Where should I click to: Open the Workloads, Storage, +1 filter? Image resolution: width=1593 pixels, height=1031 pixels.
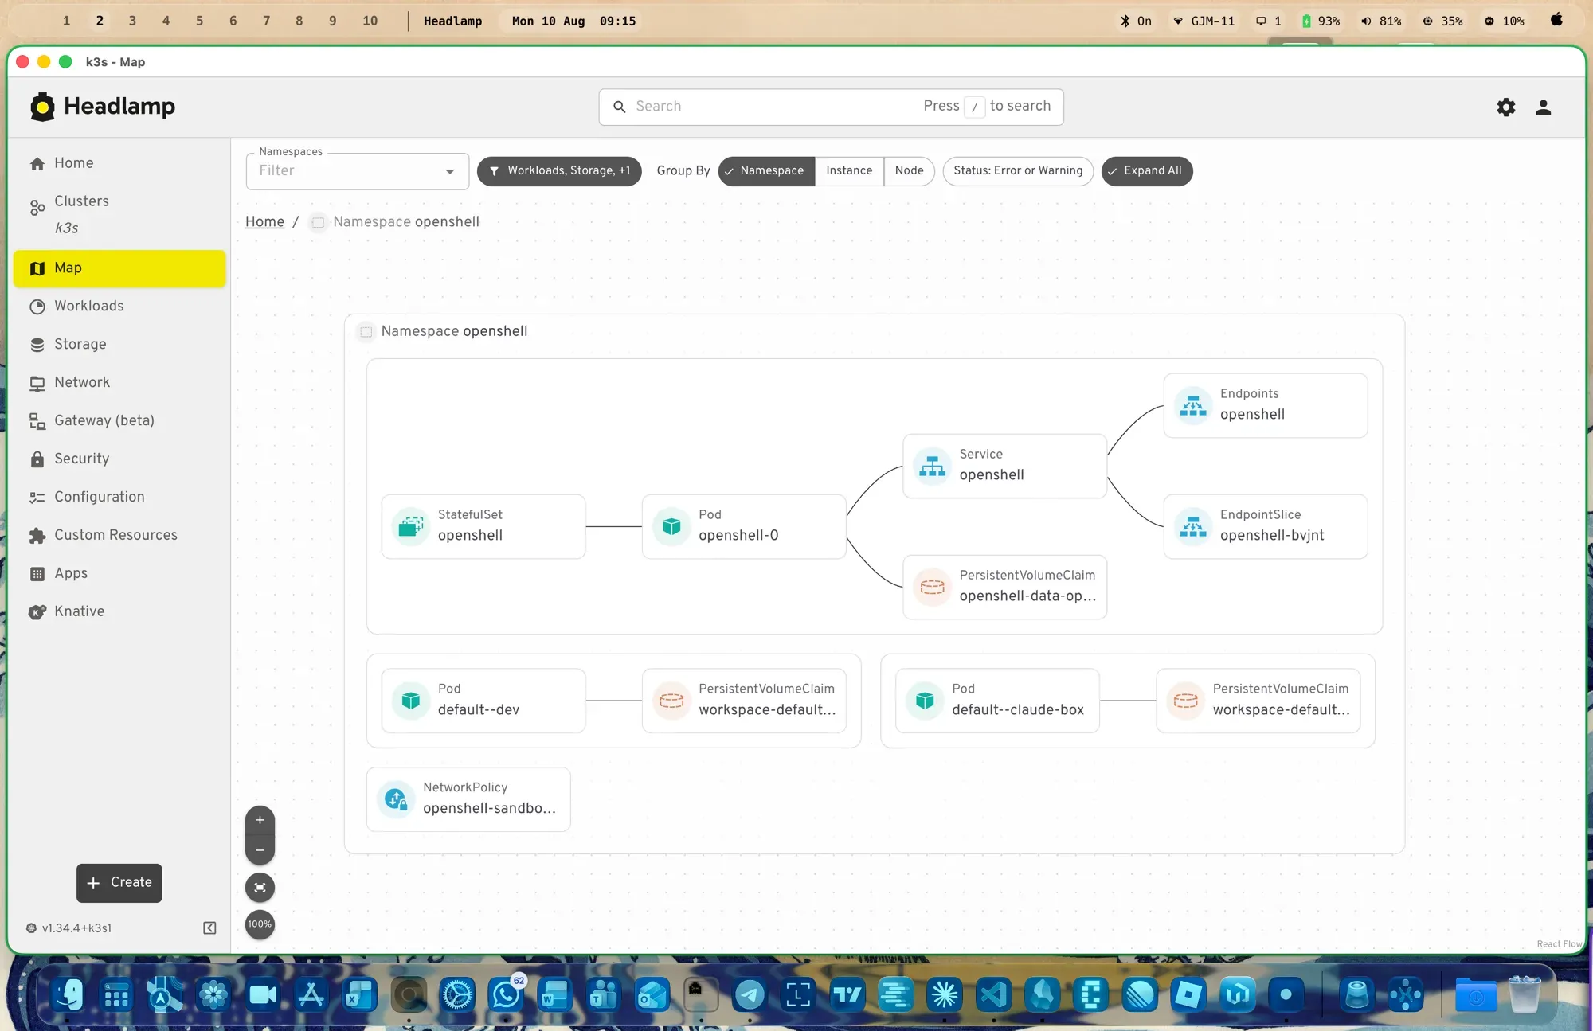point(559,170)
